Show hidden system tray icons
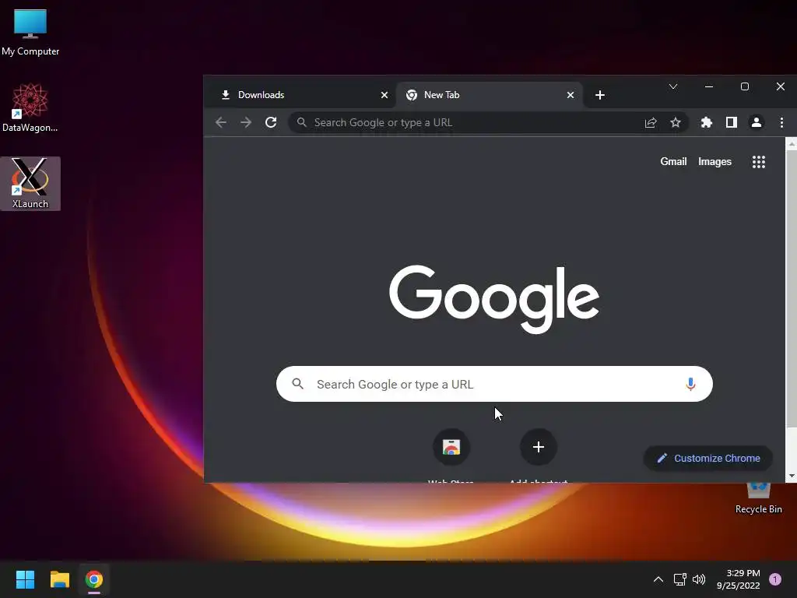This screenshot has height=598, width=797. (x=658, y=579)
